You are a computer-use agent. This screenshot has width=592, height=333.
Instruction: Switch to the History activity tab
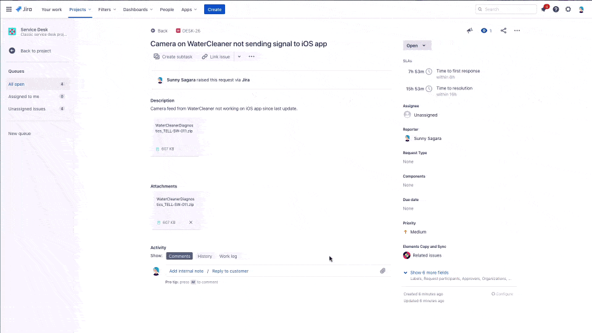point(205,256)
